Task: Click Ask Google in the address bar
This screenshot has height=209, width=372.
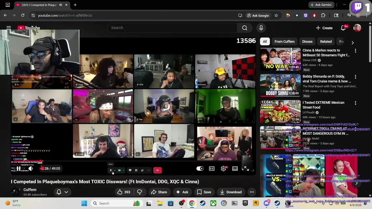Action: coord(257,15)
